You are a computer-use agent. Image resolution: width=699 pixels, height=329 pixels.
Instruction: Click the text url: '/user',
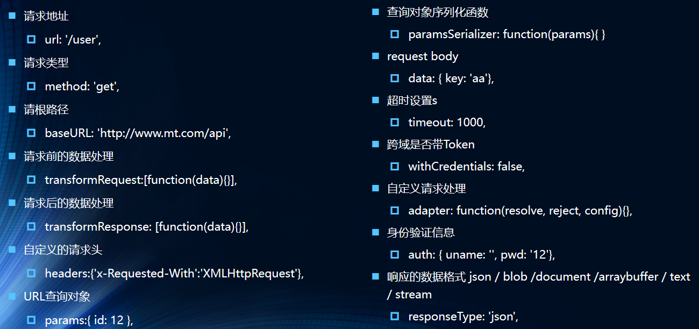pos(73,39)
